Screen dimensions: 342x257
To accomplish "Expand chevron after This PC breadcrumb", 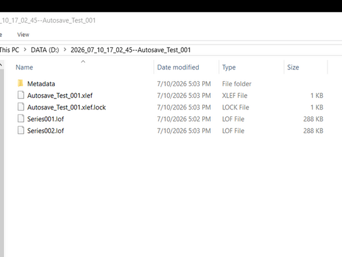I will (25, 50).
